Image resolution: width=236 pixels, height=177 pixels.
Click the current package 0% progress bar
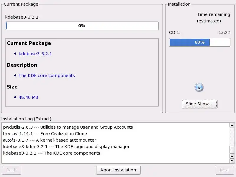pos(82,26)
